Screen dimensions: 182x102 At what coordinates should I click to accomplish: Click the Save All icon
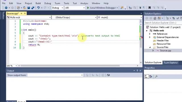[33, 8]
